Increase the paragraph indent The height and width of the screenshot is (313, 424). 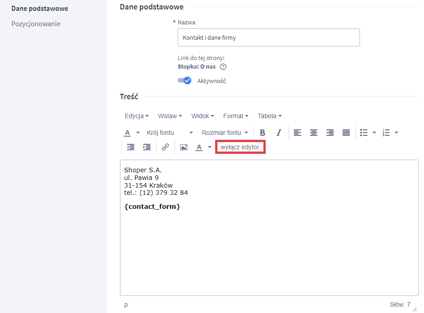point(147,147)
